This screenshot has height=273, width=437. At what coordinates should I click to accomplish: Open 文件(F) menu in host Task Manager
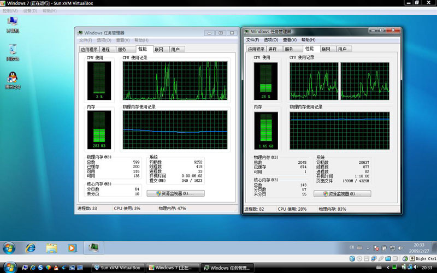[252, 40]
